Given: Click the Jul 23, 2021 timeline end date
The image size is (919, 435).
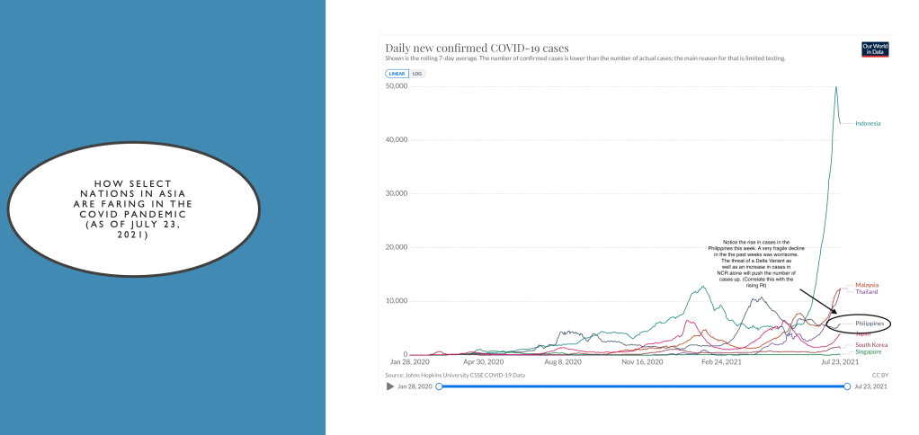Looking at the screenshot, I should (x=870, y=386).
